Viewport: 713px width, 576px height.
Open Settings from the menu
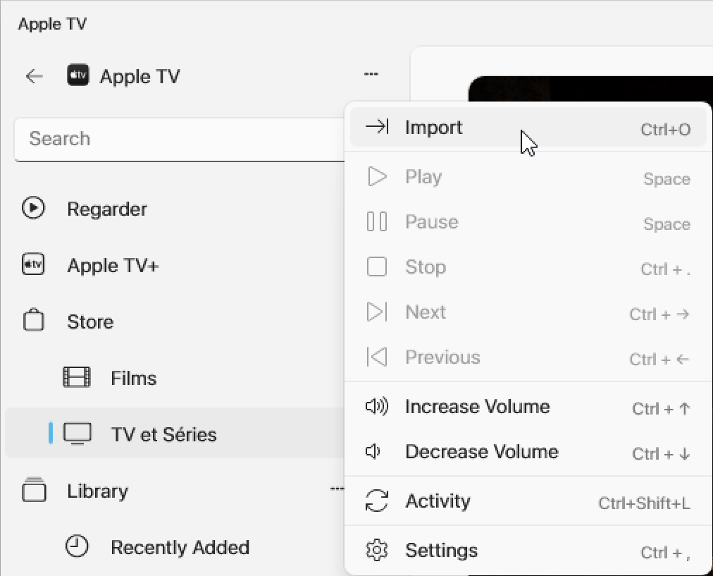(x=528, y=551)
